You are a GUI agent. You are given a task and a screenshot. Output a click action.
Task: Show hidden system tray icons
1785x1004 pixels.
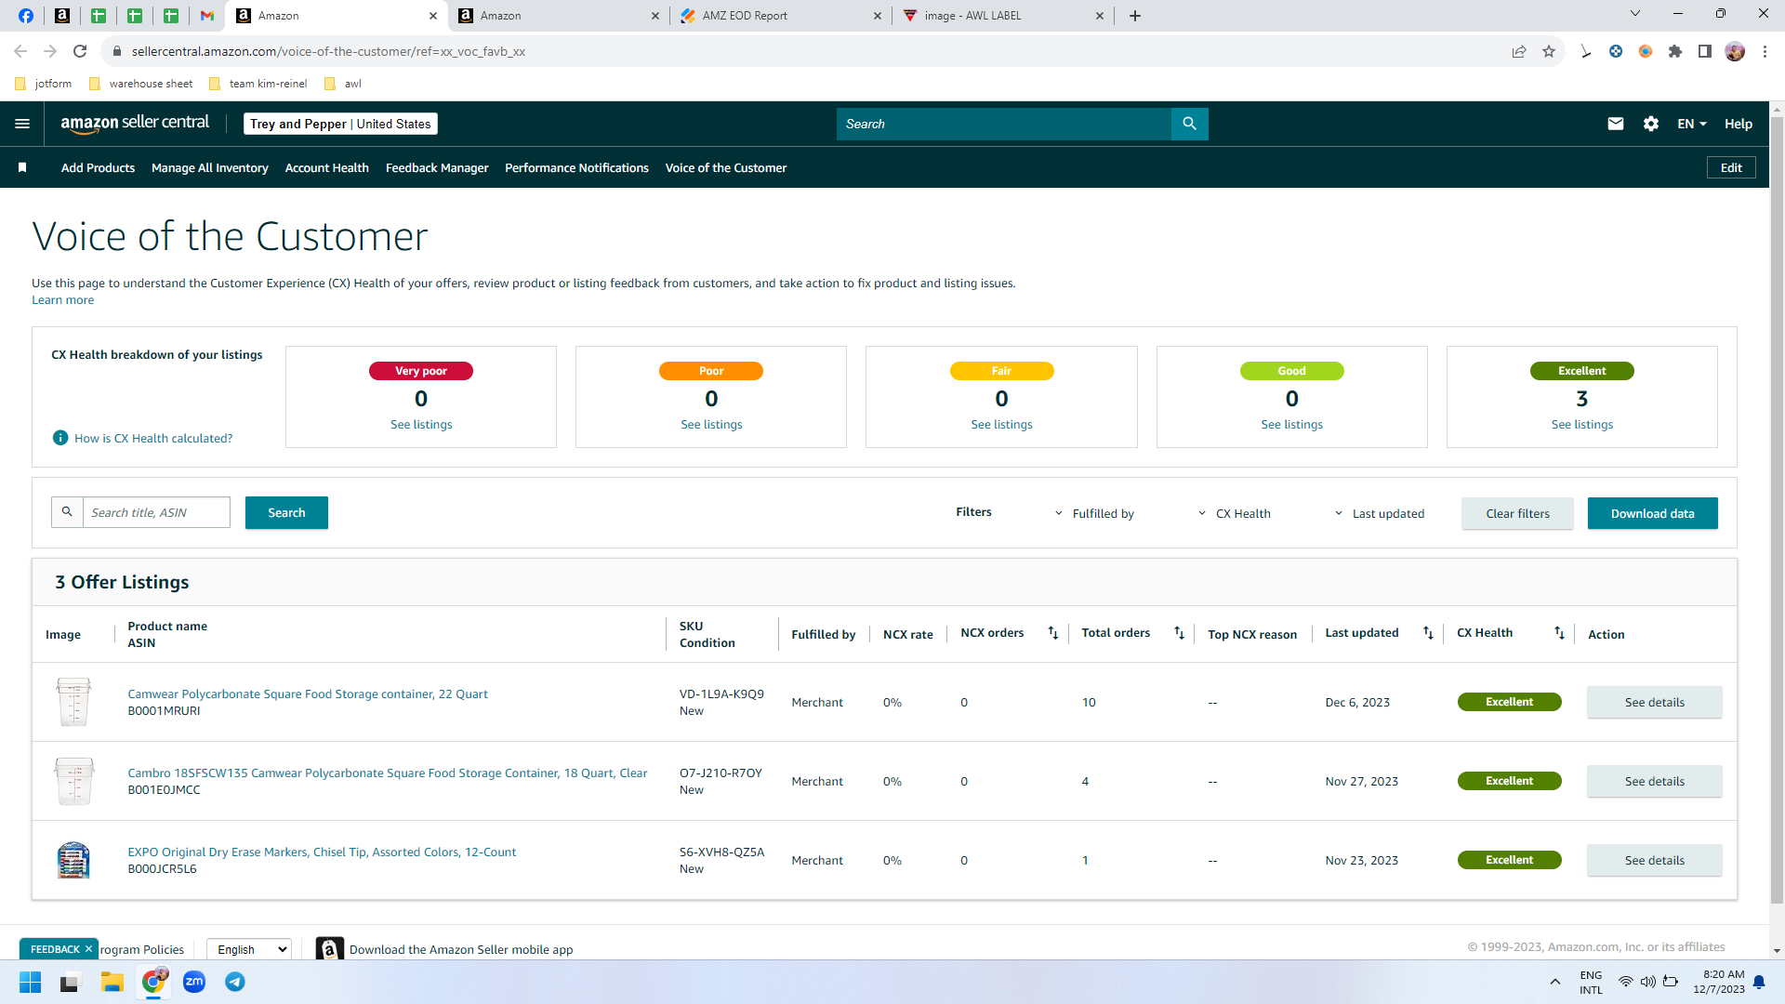[x=1555, y=982]
